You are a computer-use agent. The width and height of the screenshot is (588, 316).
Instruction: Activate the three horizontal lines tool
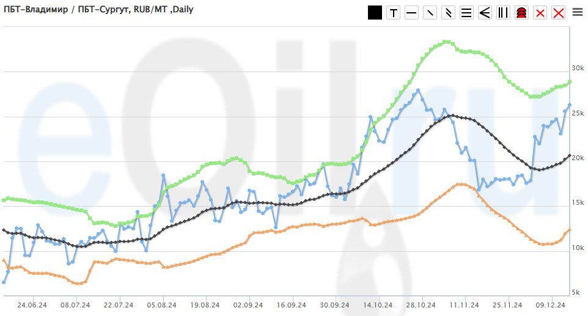pyautogui.click(x=466, y=13)
